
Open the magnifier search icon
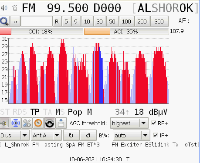[5, 21]
